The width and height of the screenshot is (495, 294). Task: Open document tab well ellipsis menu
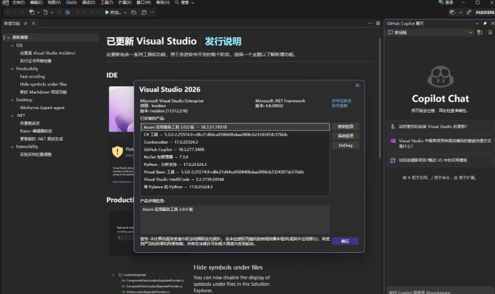(x=370, y=24)
